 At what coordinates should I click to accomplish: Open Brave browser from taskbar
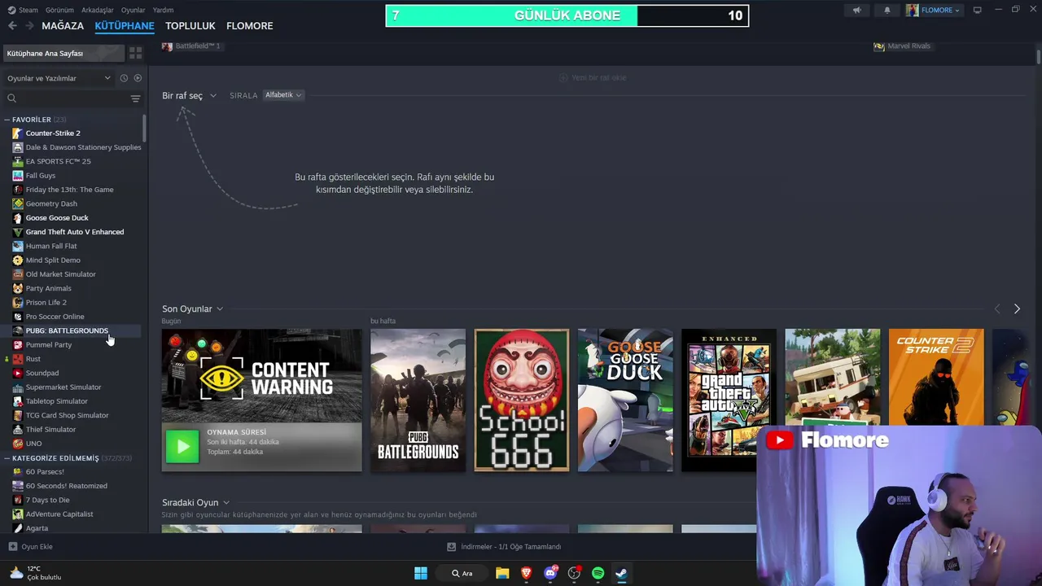[x=527, y=573]
